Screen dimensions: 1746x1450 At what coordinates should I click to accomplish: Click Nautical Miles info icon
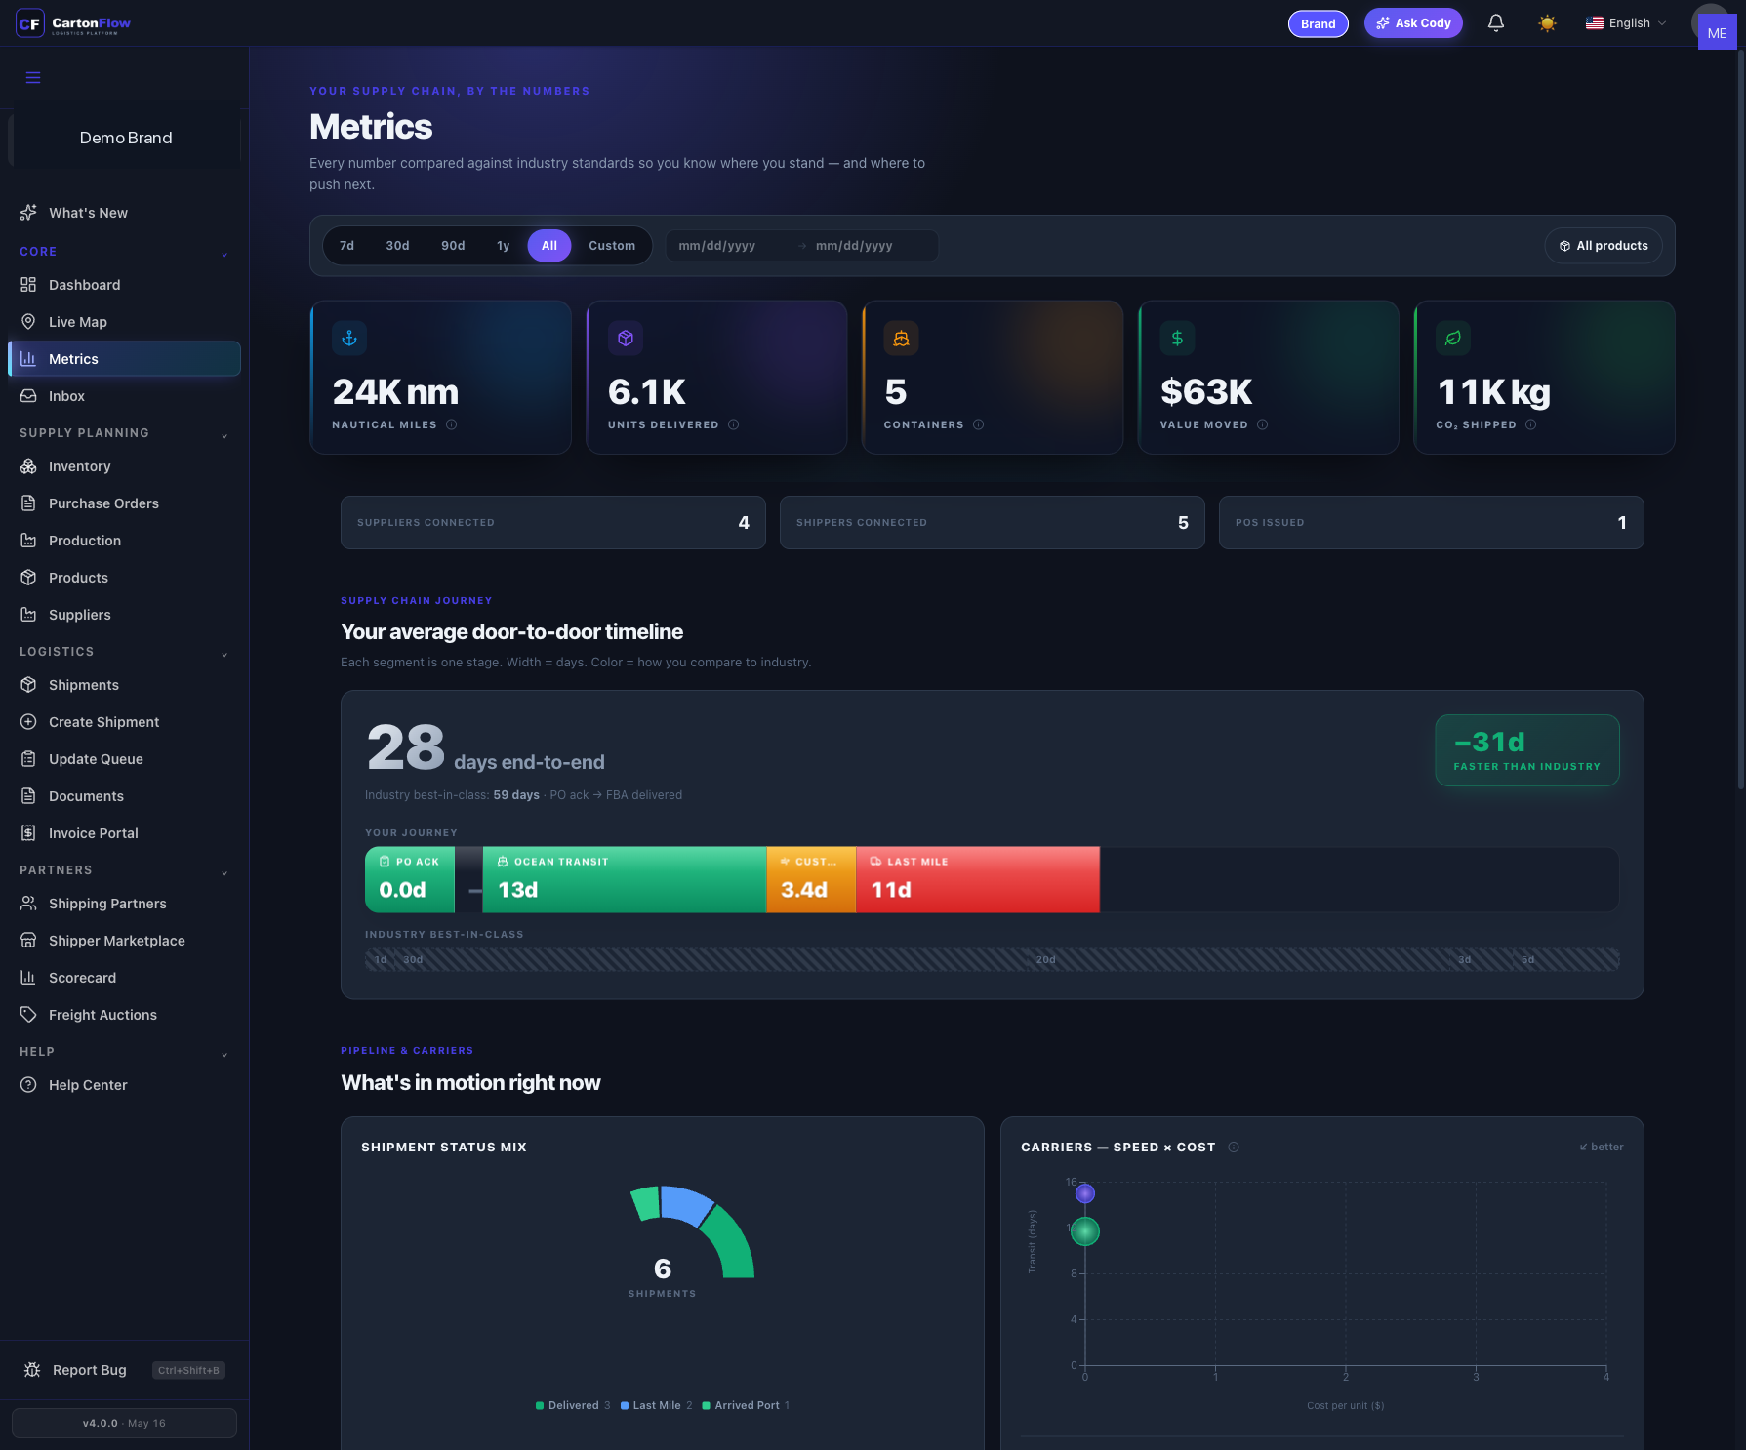(451, 424)
